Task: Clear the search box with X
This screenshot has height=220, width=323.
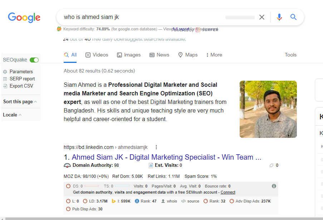Action: coord(261,17)
